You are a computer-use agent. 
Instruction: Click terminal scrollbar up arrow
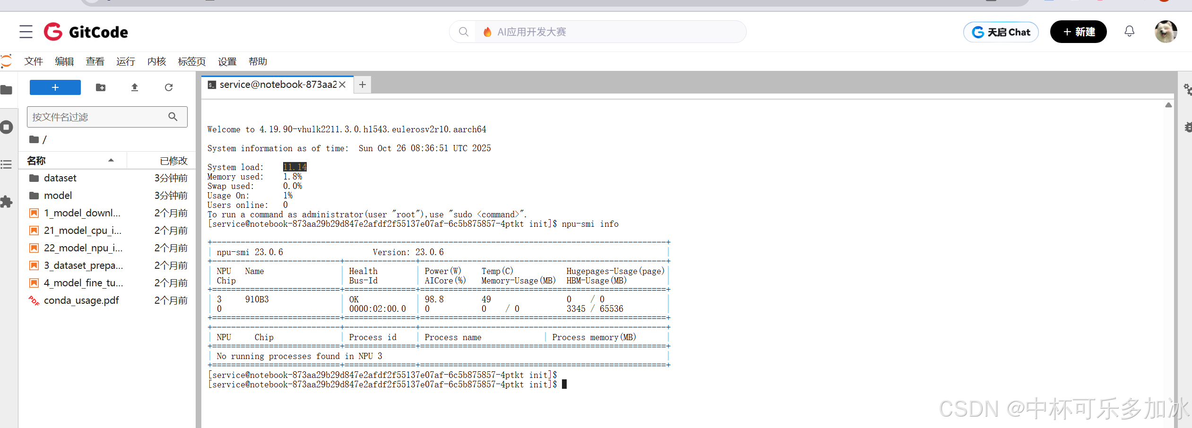point(1168,105)
